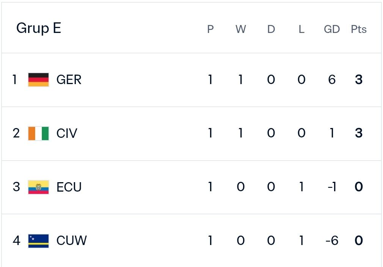Click Germany's goal difference of 6
Viewport: 383px width, 267px height.
[x=332, y=80]
